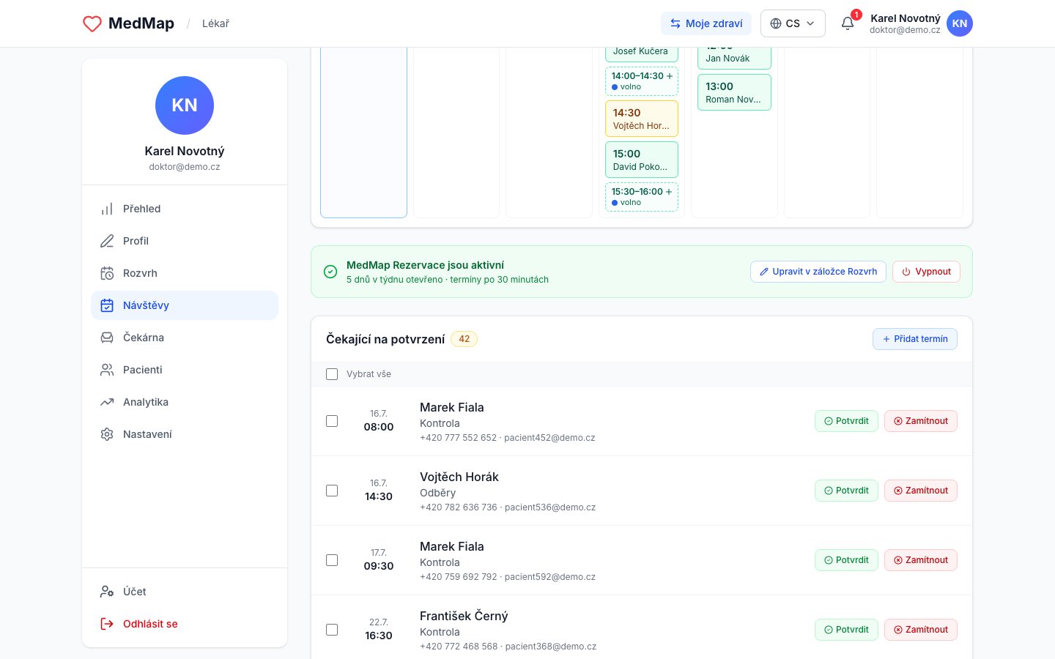Click the Odhlásit se logout icon
The height and width of the screenshot is (659, 1055).
click(107, 624)
